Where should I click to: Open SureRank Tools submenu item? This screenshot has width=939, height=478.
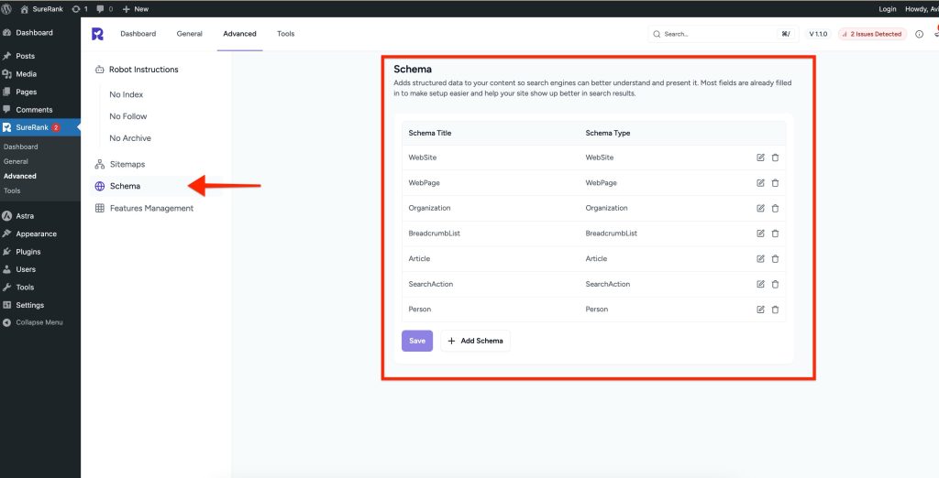tap(12, 190)
